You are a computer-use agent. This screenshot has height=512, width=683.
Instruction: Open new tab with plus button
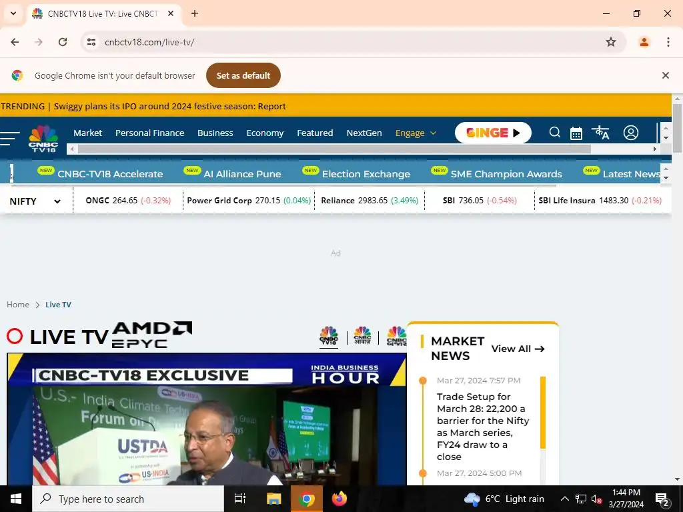click(x=195, y=13)
